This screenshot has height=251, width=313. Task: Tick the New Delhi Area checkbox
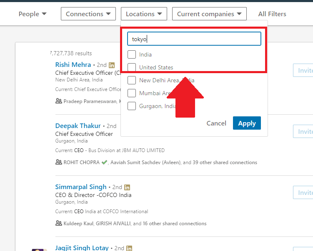click(x=132, y=80)
